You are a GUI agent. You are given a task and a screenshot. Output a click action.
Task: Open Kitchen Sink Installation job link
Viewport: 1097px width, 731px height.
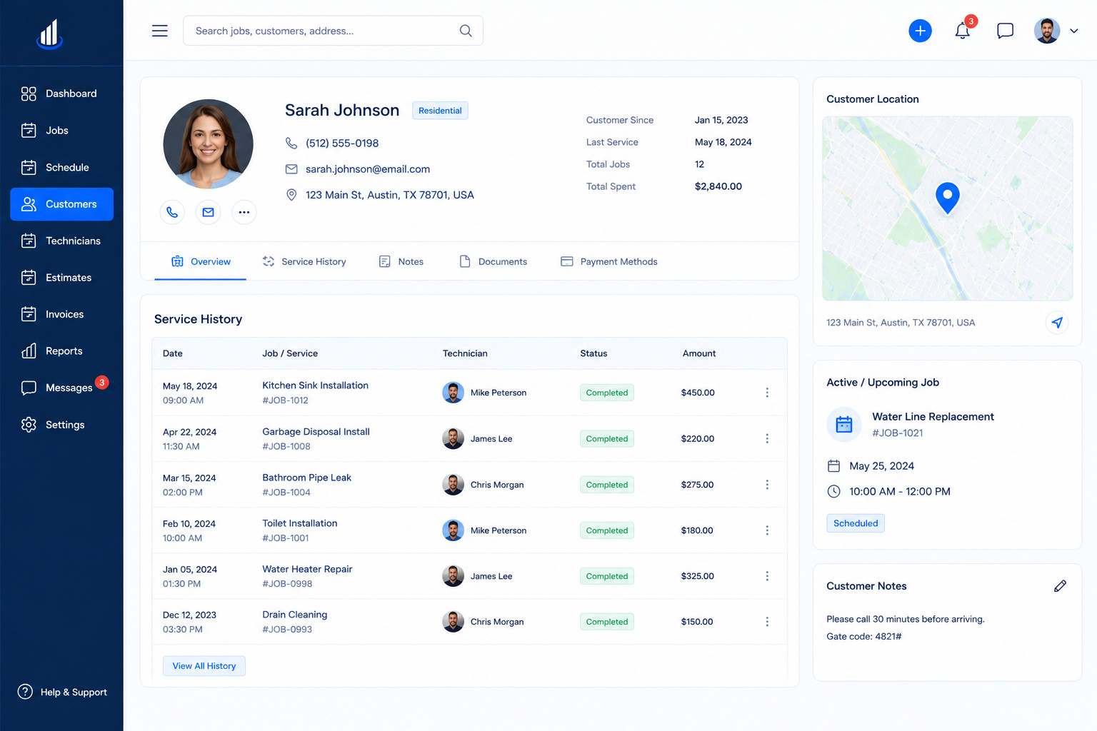(x=315, y=385)
